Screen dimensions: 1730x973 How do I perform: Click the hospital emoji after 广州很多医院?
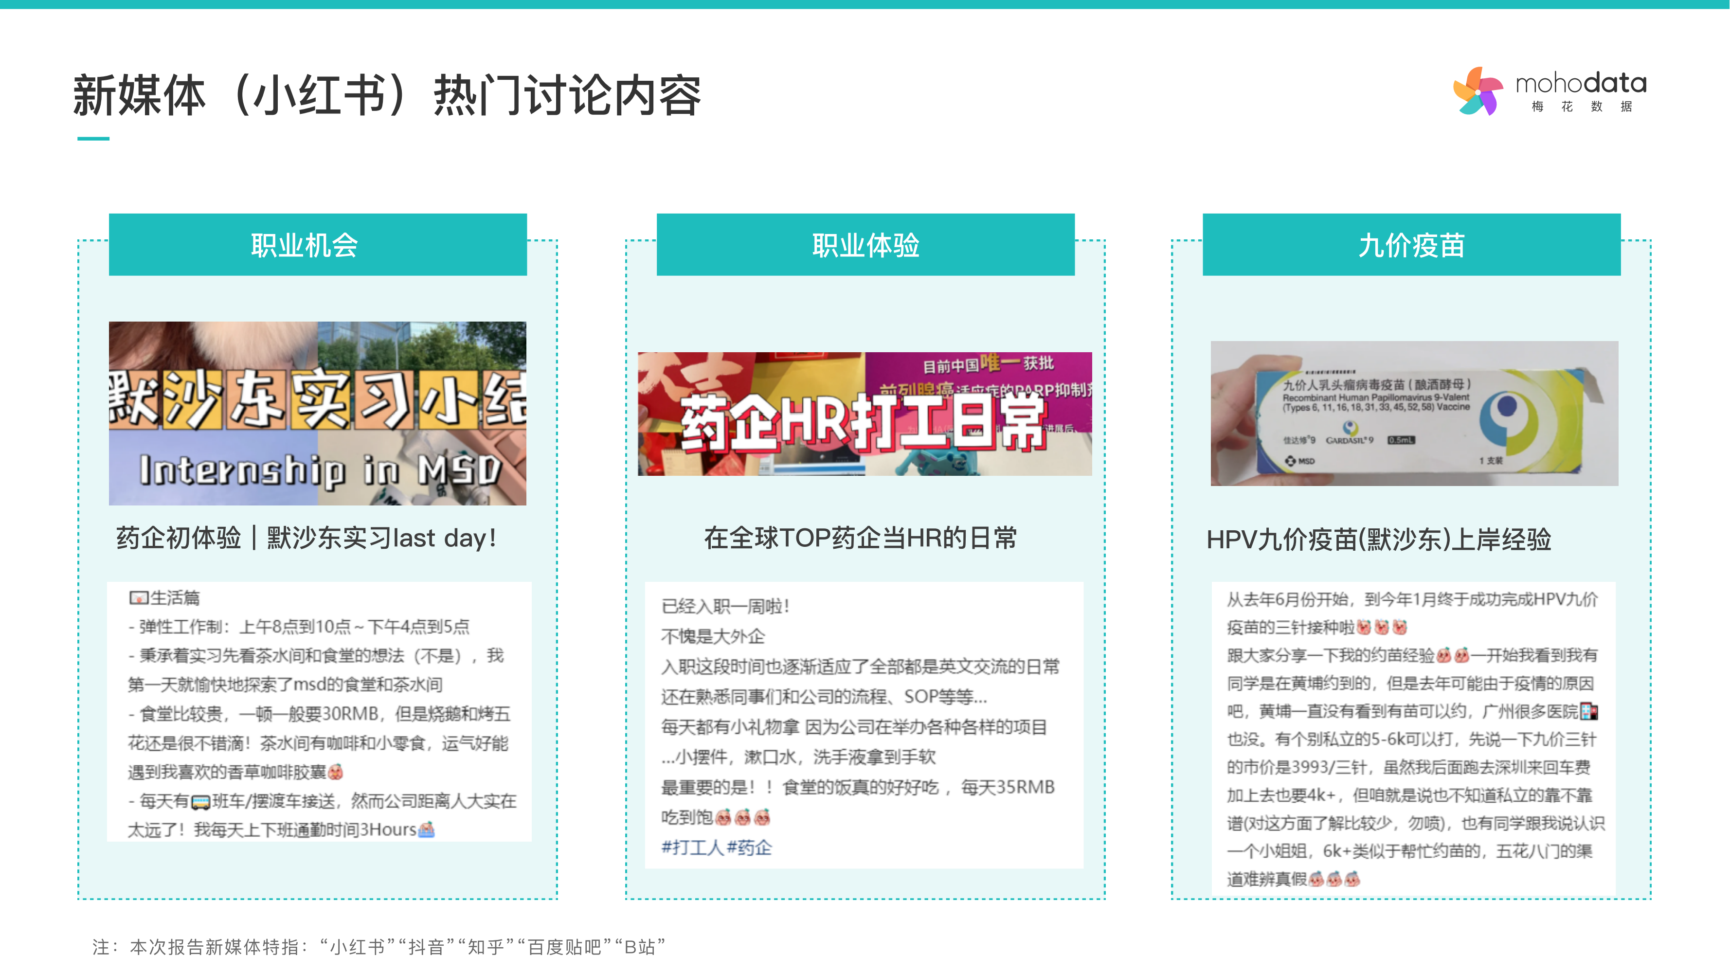click(1589, 711)
